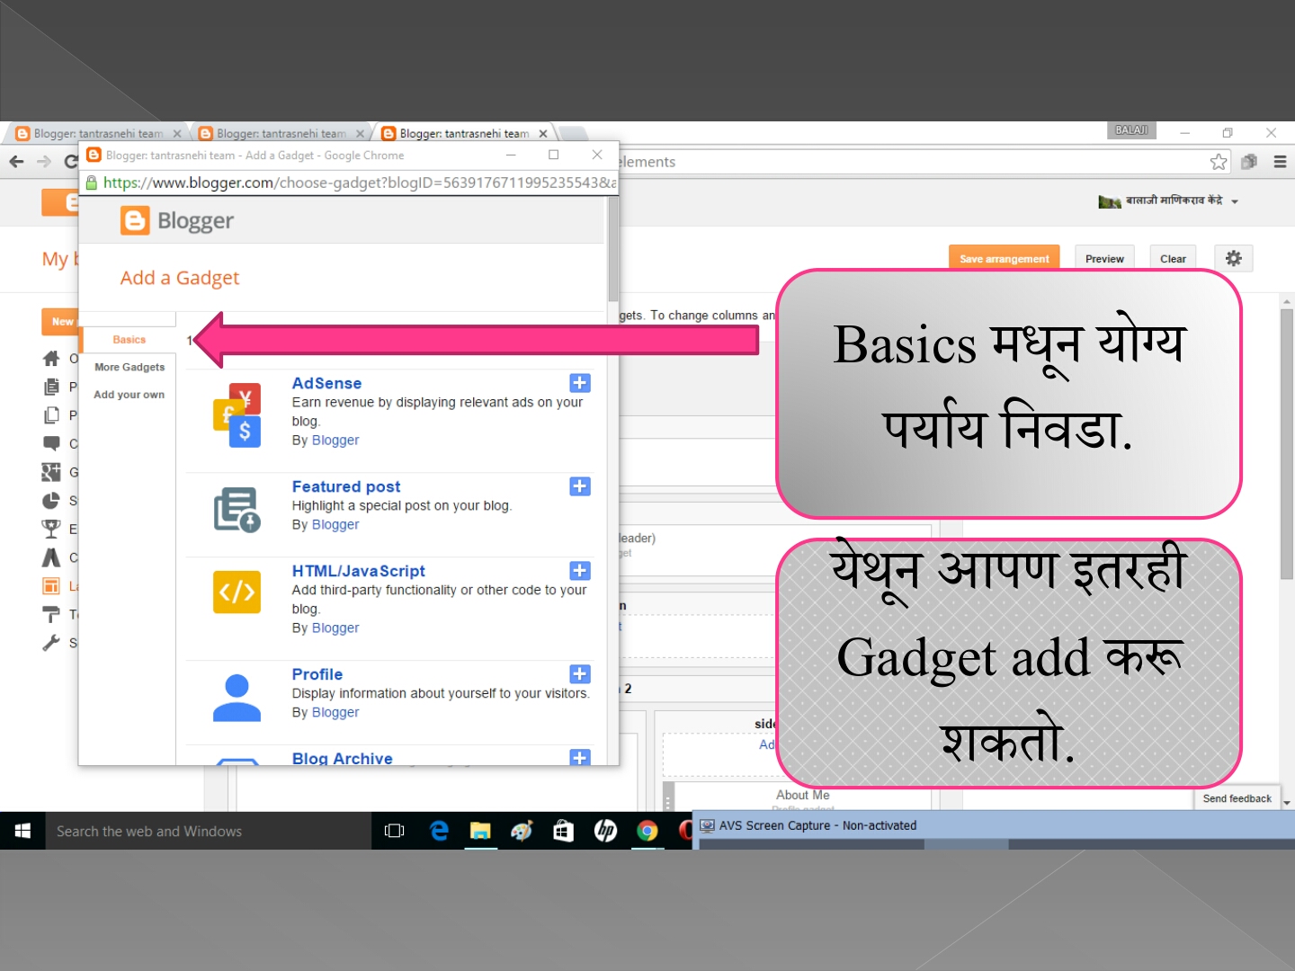Bookmark page with the star icon
Viewport: 1295px width, 971px height.
pos(1219,162)
